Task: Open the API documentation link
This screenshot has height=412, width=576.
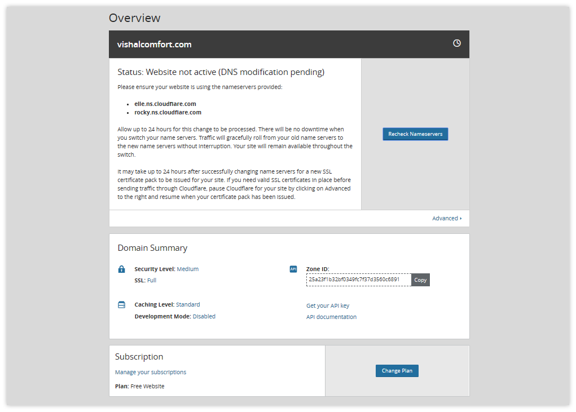Action: click(x=331, y=317)
